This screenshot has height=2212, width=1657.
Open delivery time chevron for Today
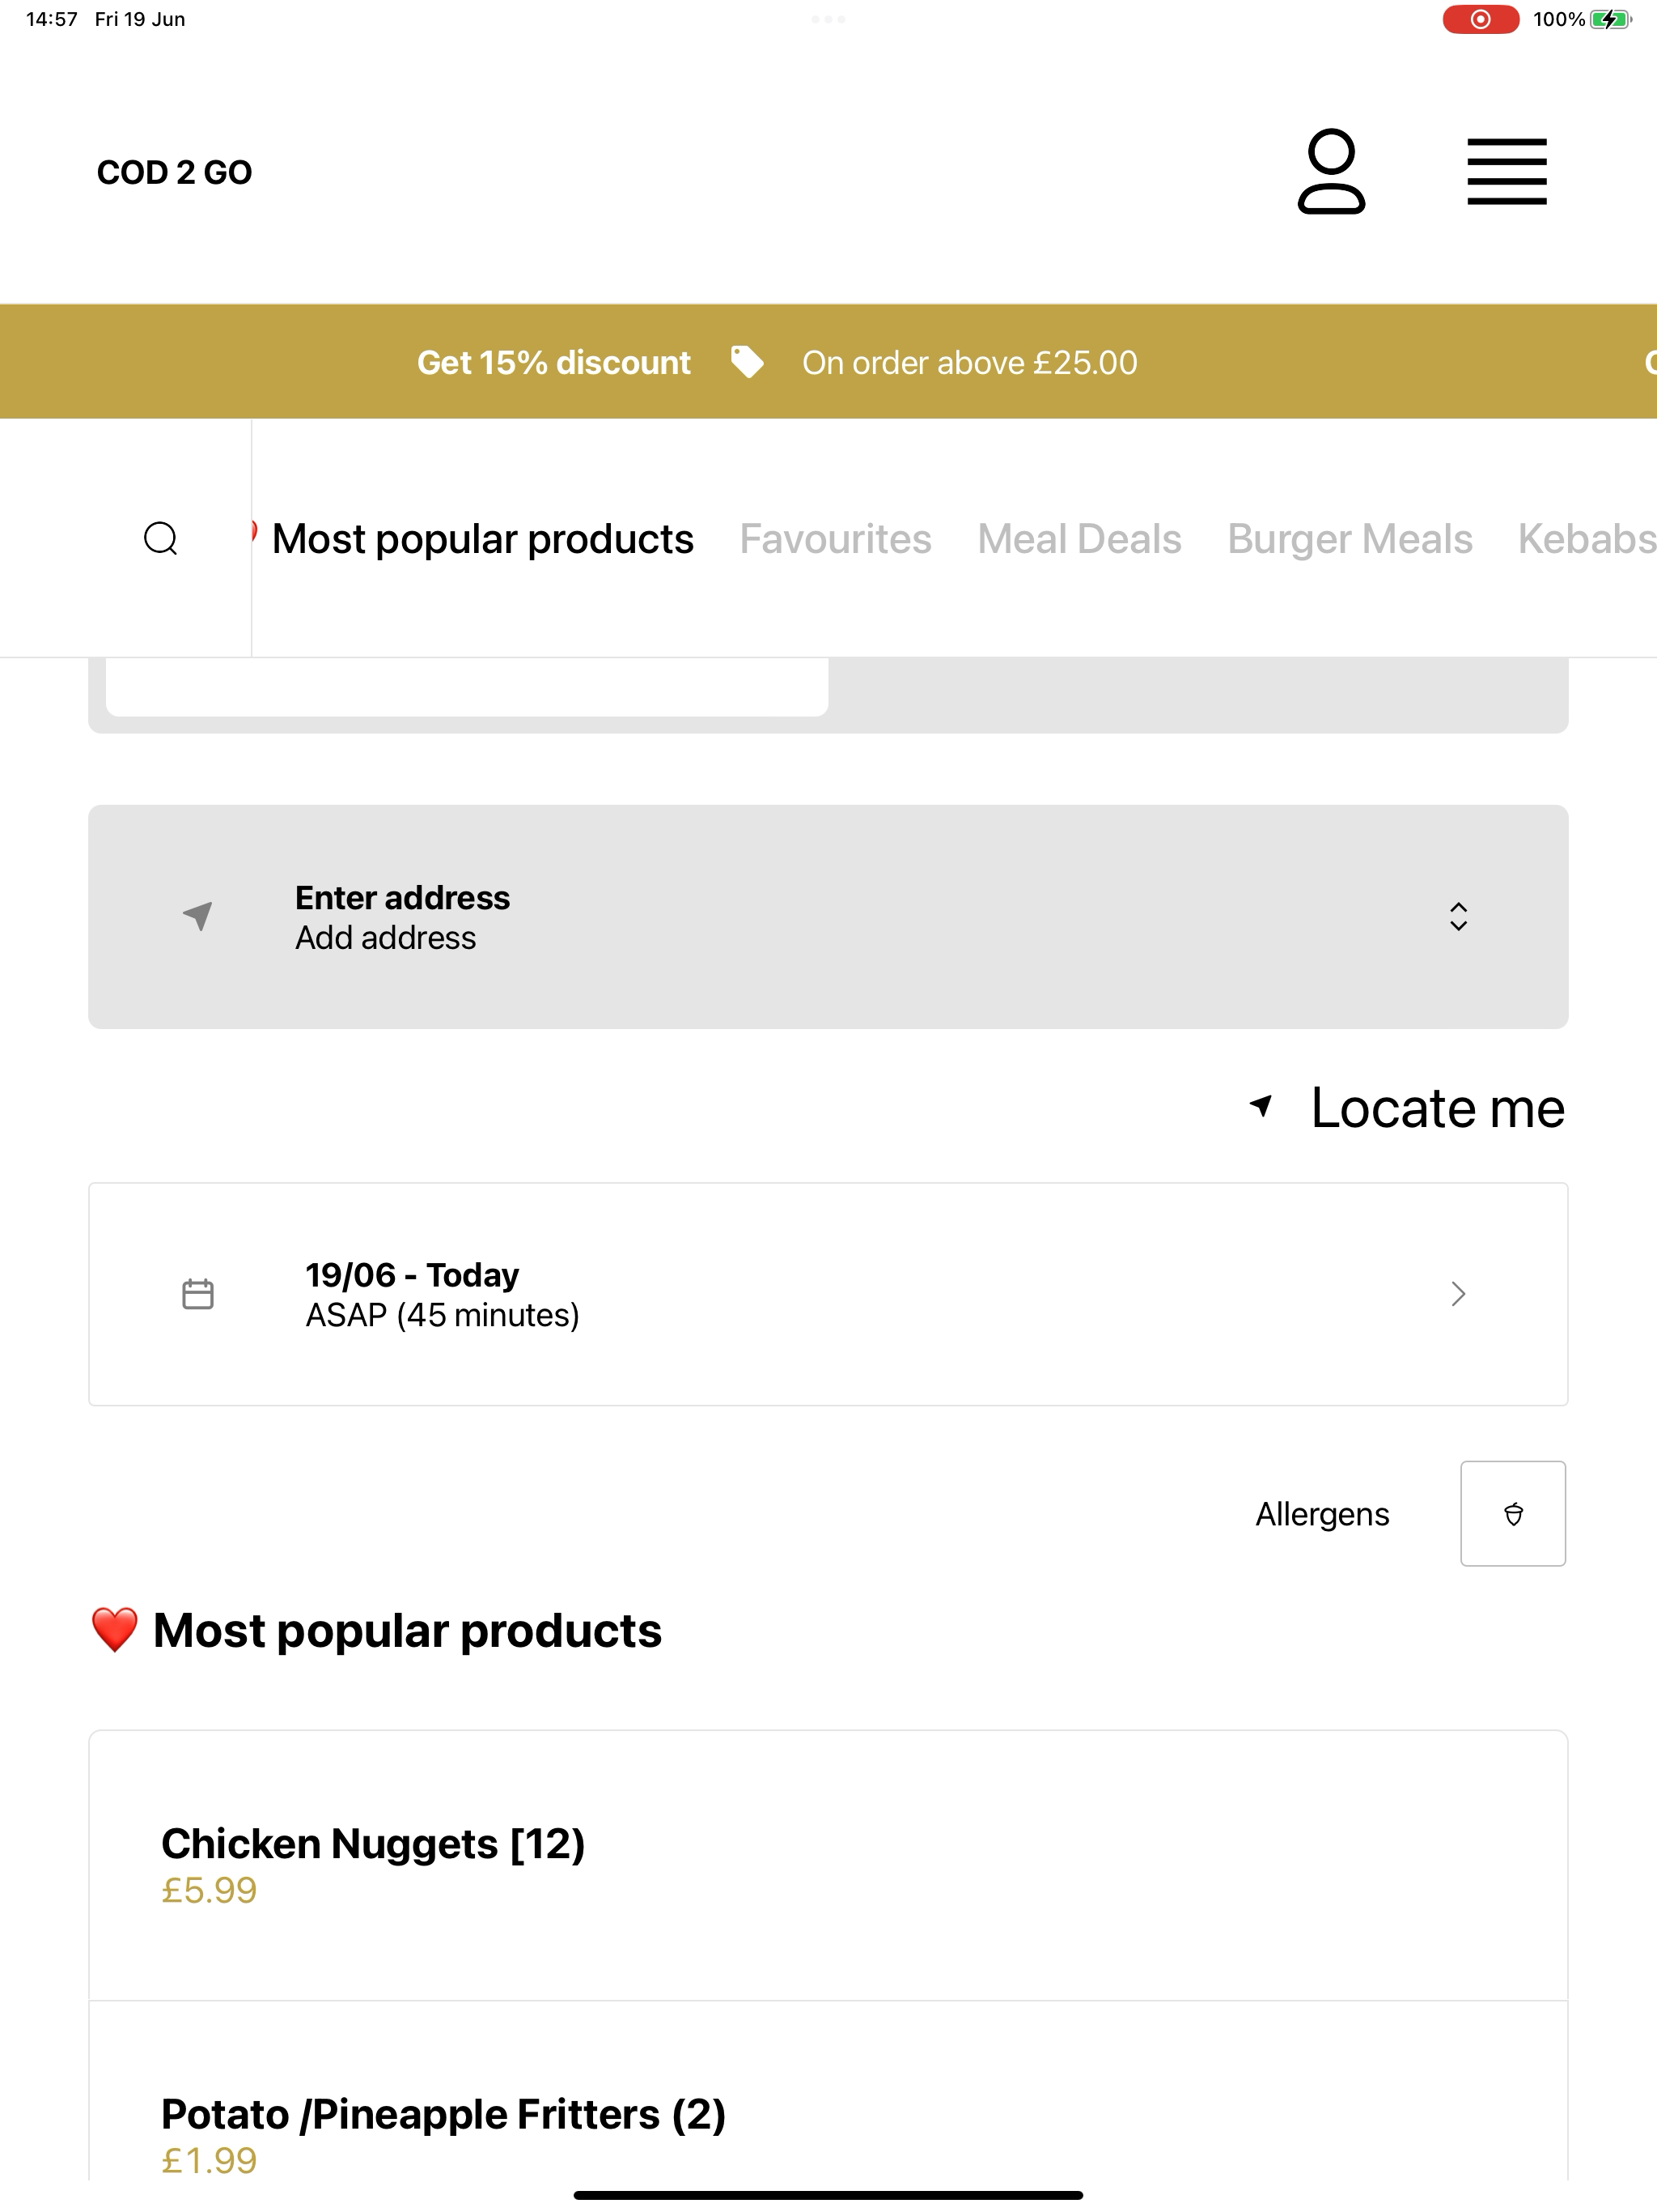pyautogui.click(x=1458, y=1294)
